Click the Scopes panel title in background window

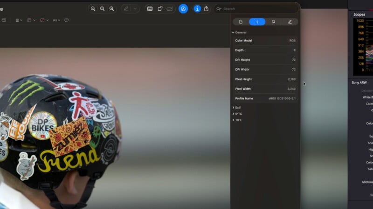click(x=359, y=14)
